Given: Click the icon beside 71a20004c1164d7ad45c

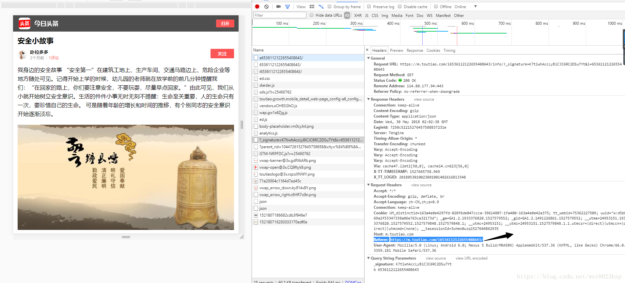Looking at the screenshot, I should coord(256,181).
